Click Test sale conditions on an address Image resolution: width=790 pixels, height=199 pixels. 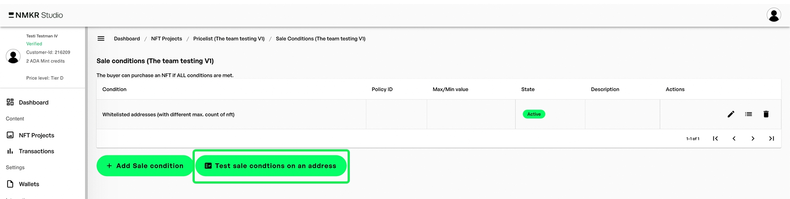(x=271, y=166)
